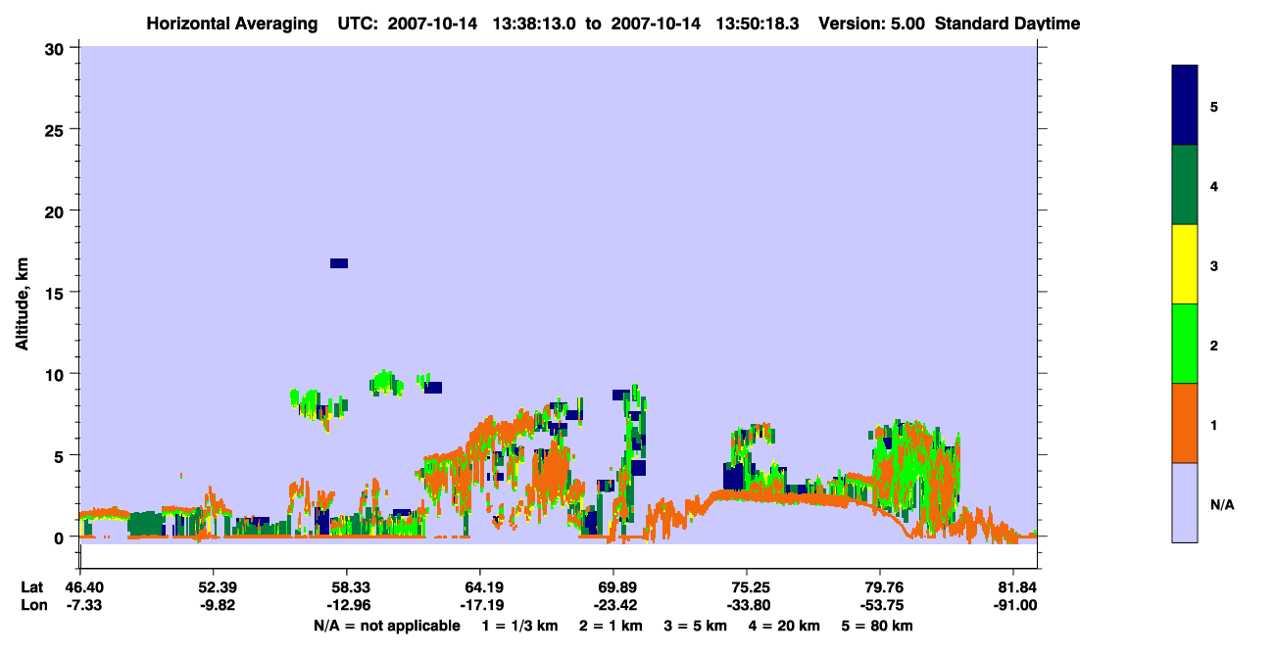Click the 20 km altitude tick label

click(x=57, y=210)
